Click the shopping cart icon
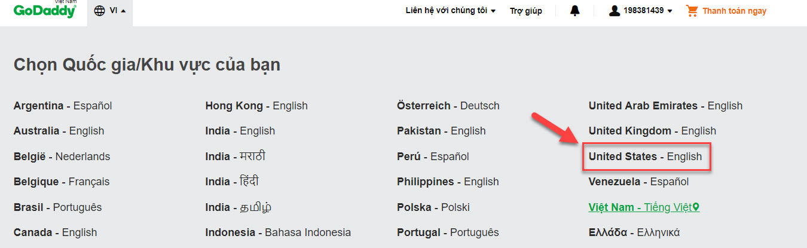Viewport: 807px width, 248px height. (692, 11)
